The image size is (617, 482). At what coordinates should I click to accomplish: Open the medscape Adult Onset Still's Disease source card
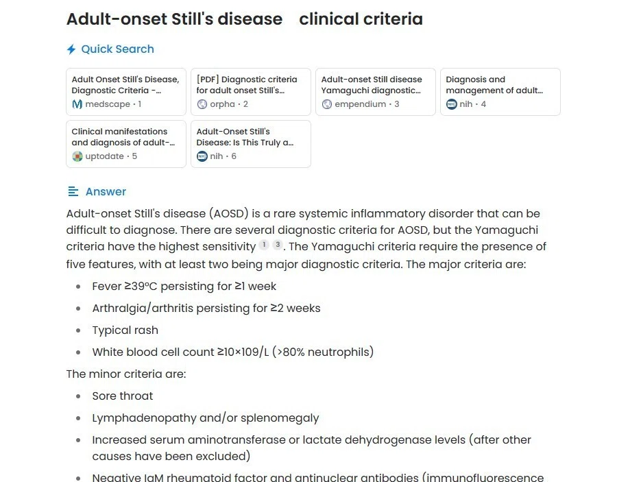click(126, 92)
